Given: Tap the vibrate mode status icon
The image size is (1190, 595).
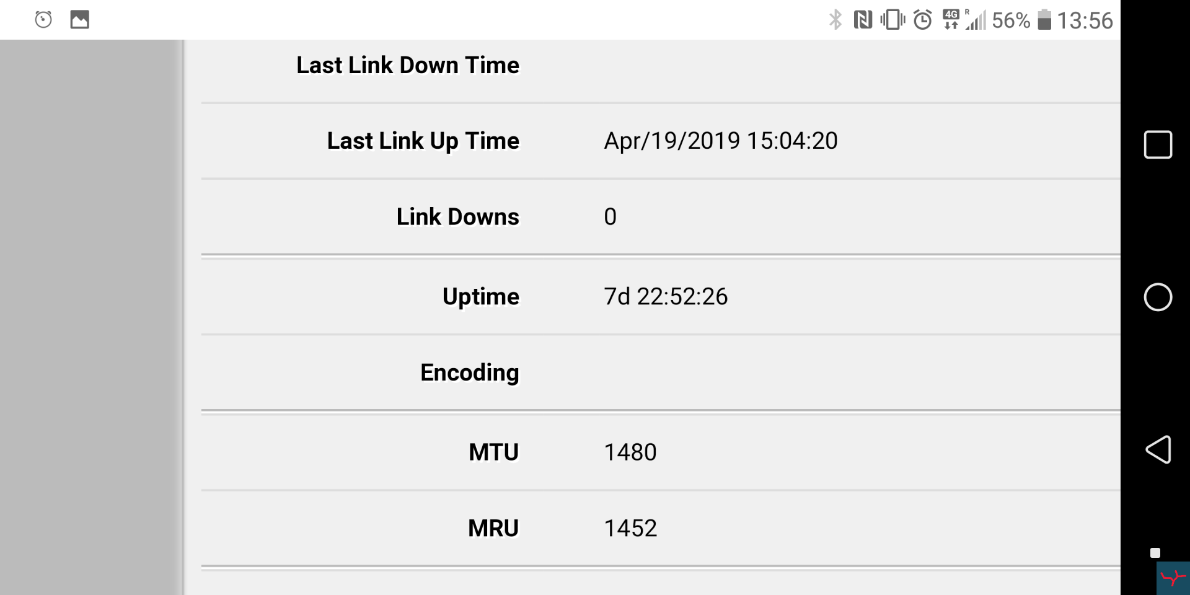Looking at the screenshot, I should click(x=892, y=20).
